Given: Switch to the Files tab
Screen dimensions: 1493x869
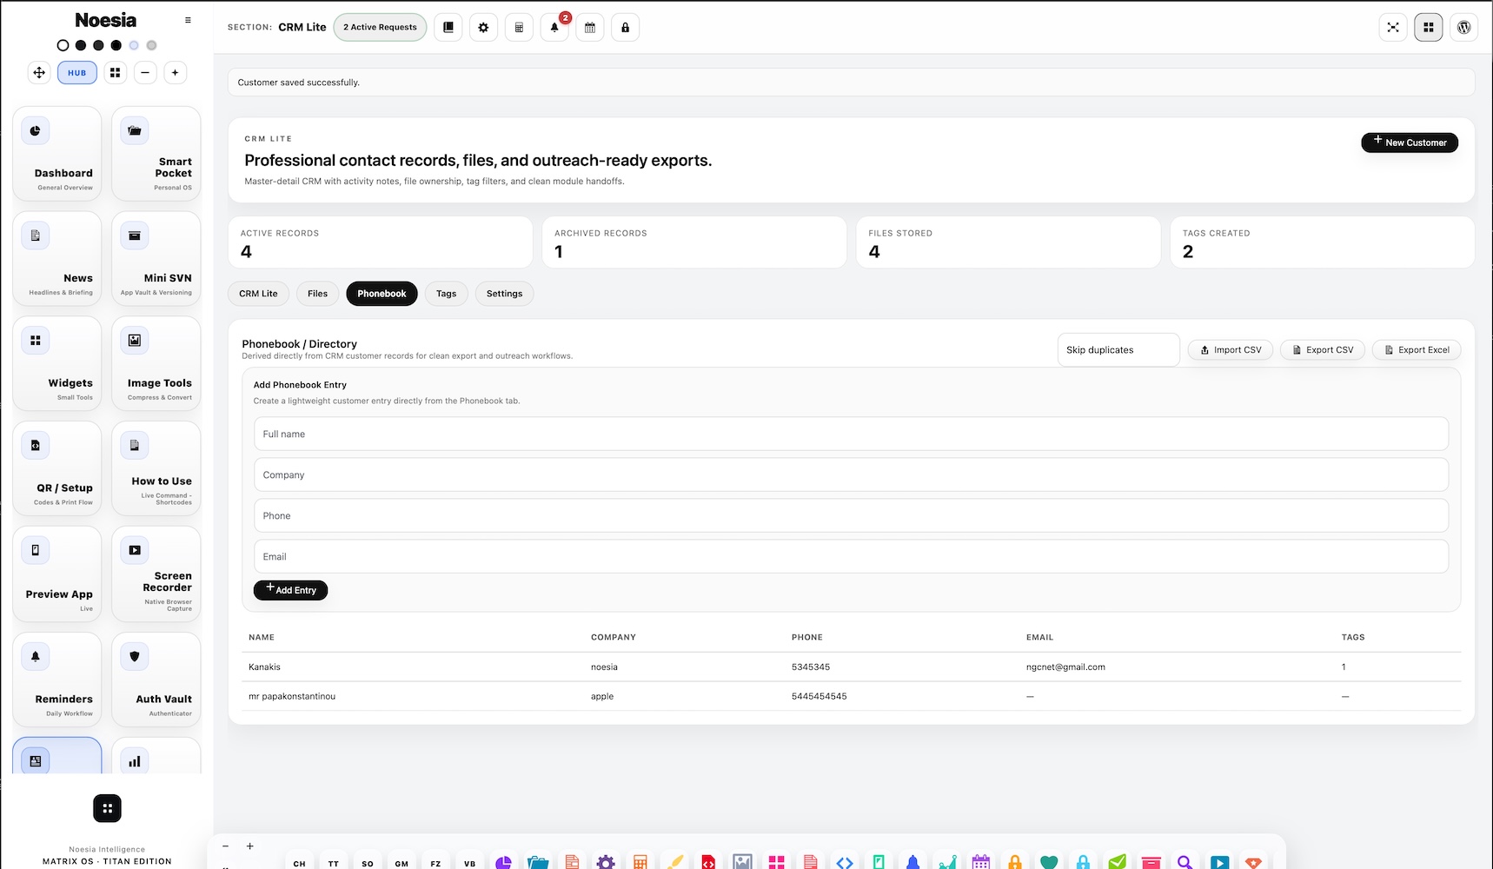Looking at the screenshot, I should [318, 294].
